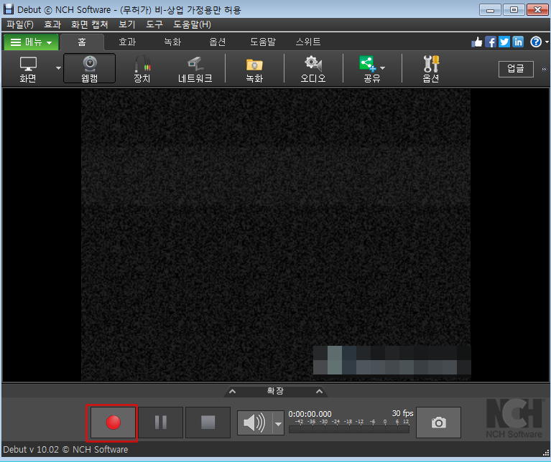This screenshot has height=462, width=551.
Task: Expand the help dropdown arrow
Action: [x=547, y=42]
